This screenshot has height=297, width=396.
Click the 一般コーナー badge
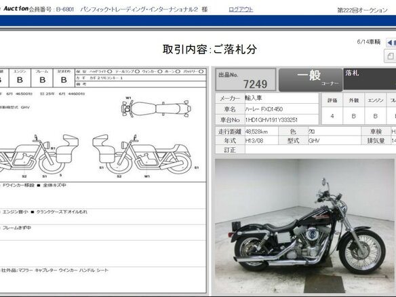tap(311, 79)
